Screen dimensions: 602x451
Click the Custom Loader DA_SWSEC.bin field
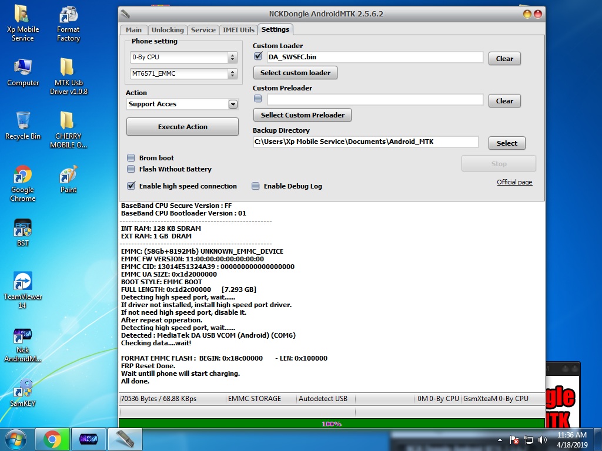tap(374, 57)
